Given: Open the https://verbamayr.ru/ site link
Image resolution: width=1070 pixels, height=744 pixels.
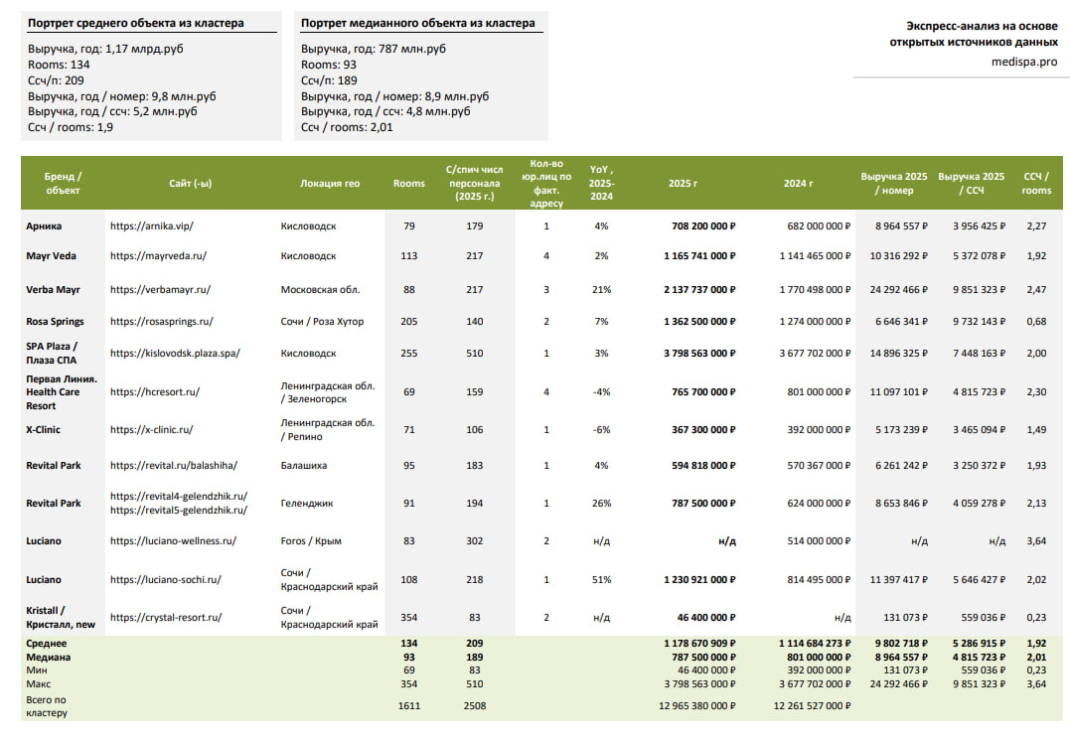Looking at the screenshot, I should pyautogui.click(x=160, y=289).
